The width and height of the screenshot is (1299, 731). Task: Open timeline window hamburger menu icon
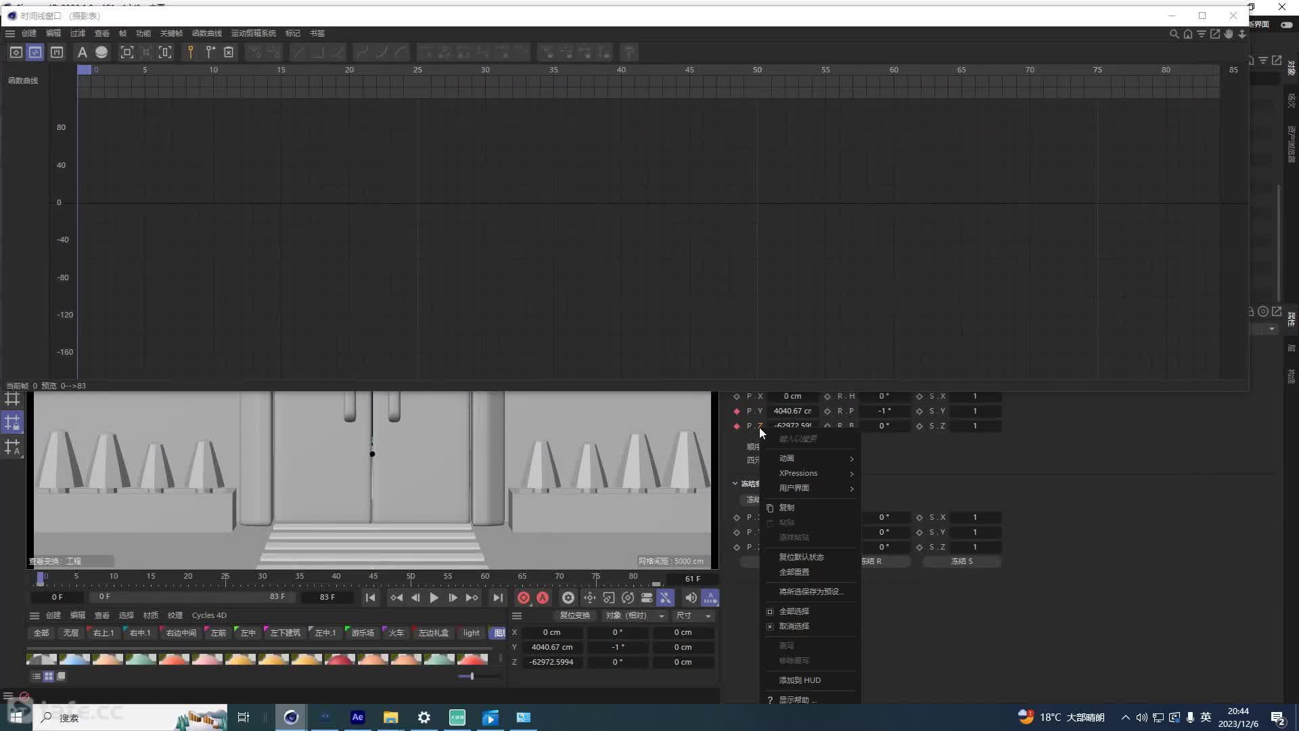(10, 33)
